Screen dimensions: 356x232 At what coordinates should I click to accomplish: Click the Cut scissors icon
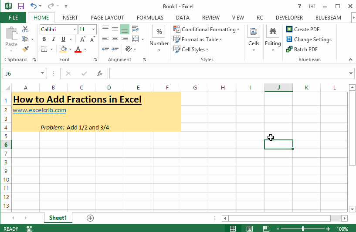coord(25,29)
